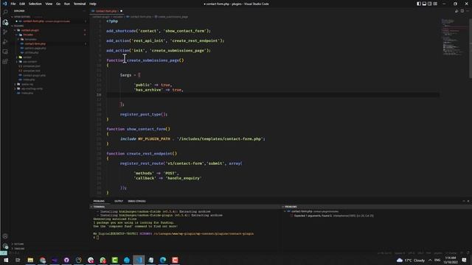Open the Remote Explorer view
This screenshot has width=472, height=265.
[x=5, y=52]
